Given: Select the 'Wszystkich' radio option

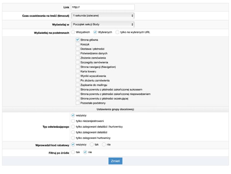Looking at the screenshot, I should click(x=73, y=32).
